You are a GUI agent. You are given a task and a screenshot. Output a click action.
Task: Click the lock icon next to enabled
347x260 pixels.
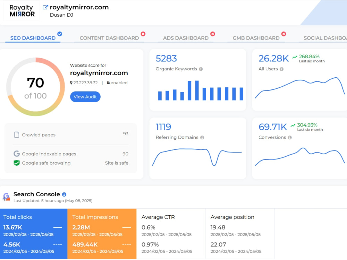coord(108,83)
